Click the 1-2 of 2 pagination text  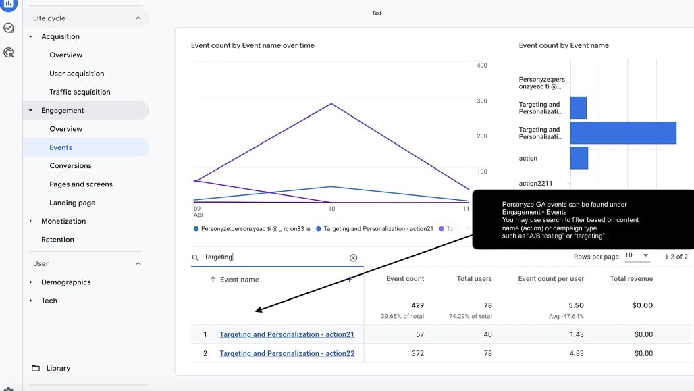click(676, 257)
